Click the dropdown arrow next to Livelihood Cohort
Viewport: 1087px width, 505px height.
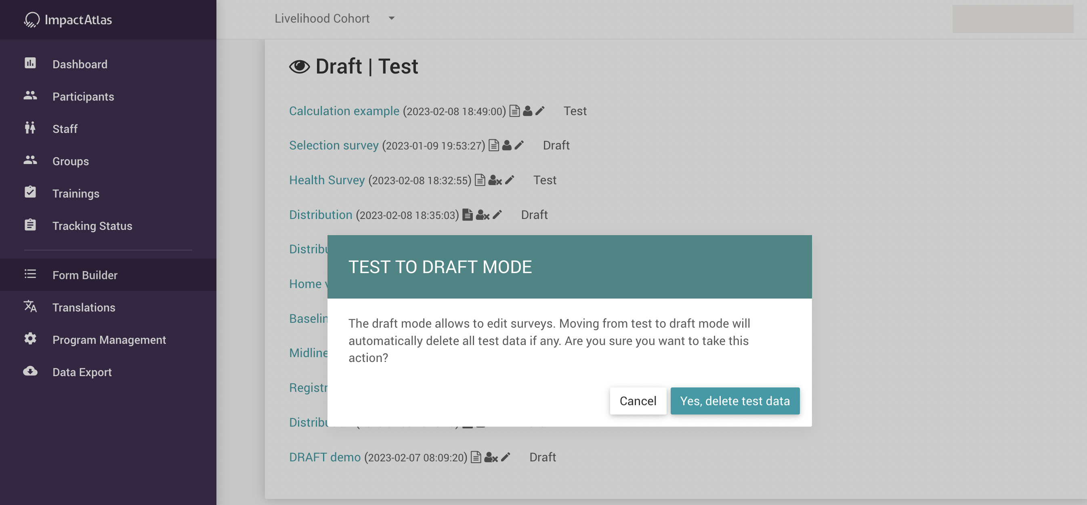point(392,18)
